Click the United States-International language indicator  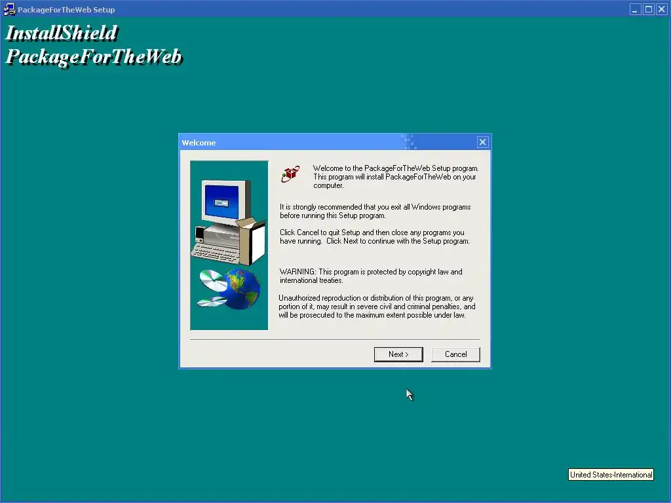pyautogui.click(x=611, y=474)
